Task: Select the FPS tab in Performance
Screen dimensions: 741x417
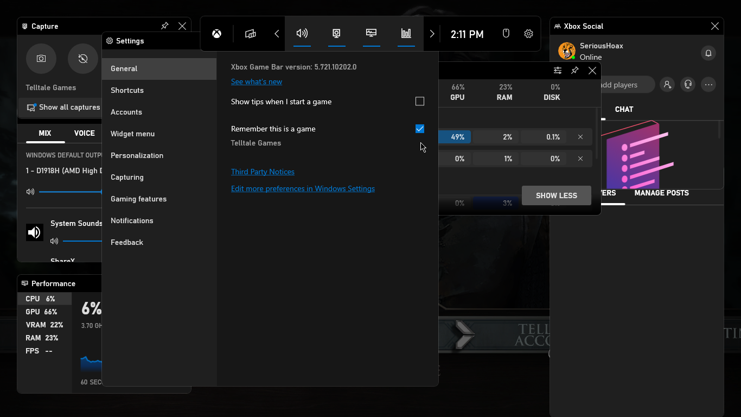Action: coord(44,351)
